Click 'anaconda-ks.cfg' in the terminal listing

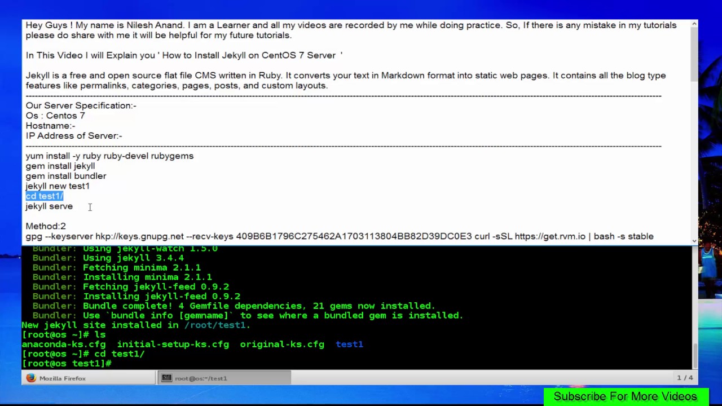click(x=64, y=344)
